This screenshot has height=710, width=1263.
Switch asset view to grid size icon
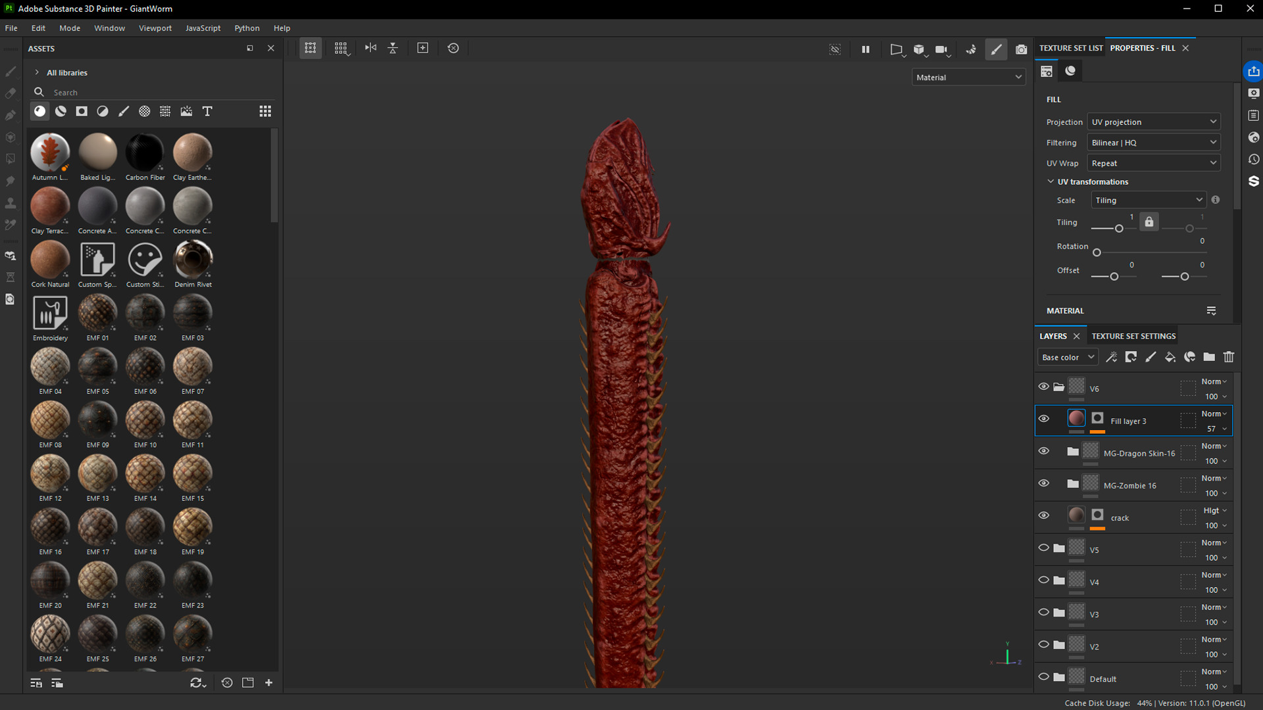pos(265,111)
